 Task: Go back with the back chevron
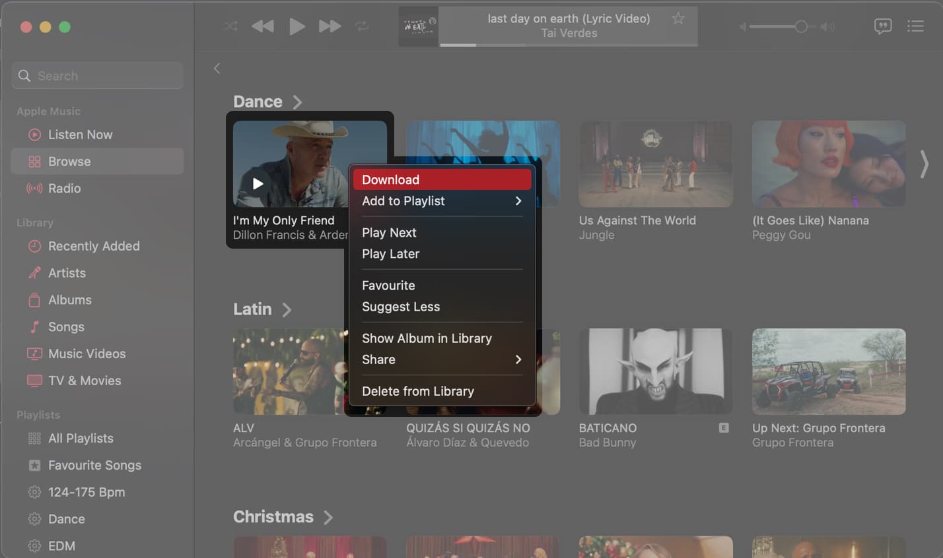point(217,69)
